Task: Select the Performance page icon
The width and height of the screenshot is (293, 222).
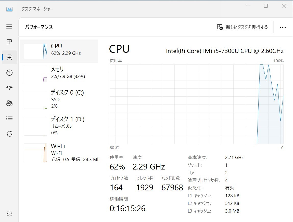Action: [9, 57]
